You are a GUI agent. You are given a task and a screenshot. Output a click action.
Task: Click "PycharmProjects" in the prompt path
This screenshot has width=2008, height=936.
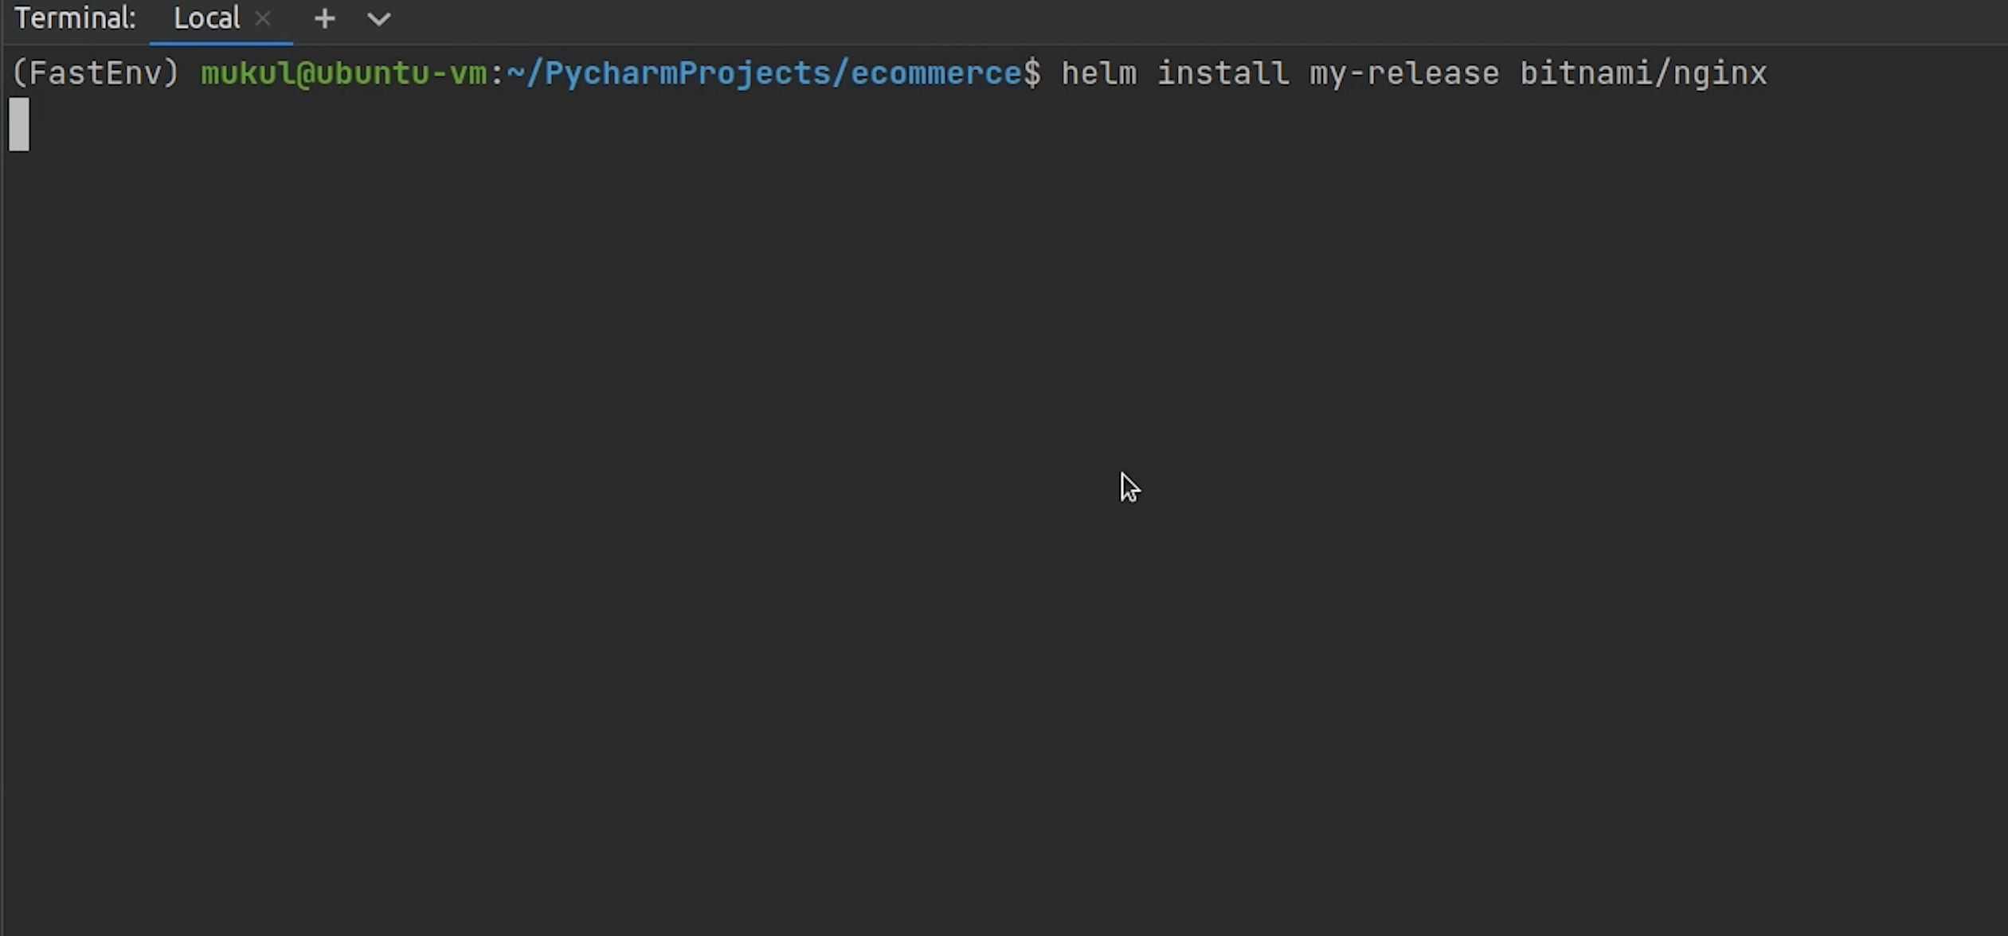pos(687,73)
